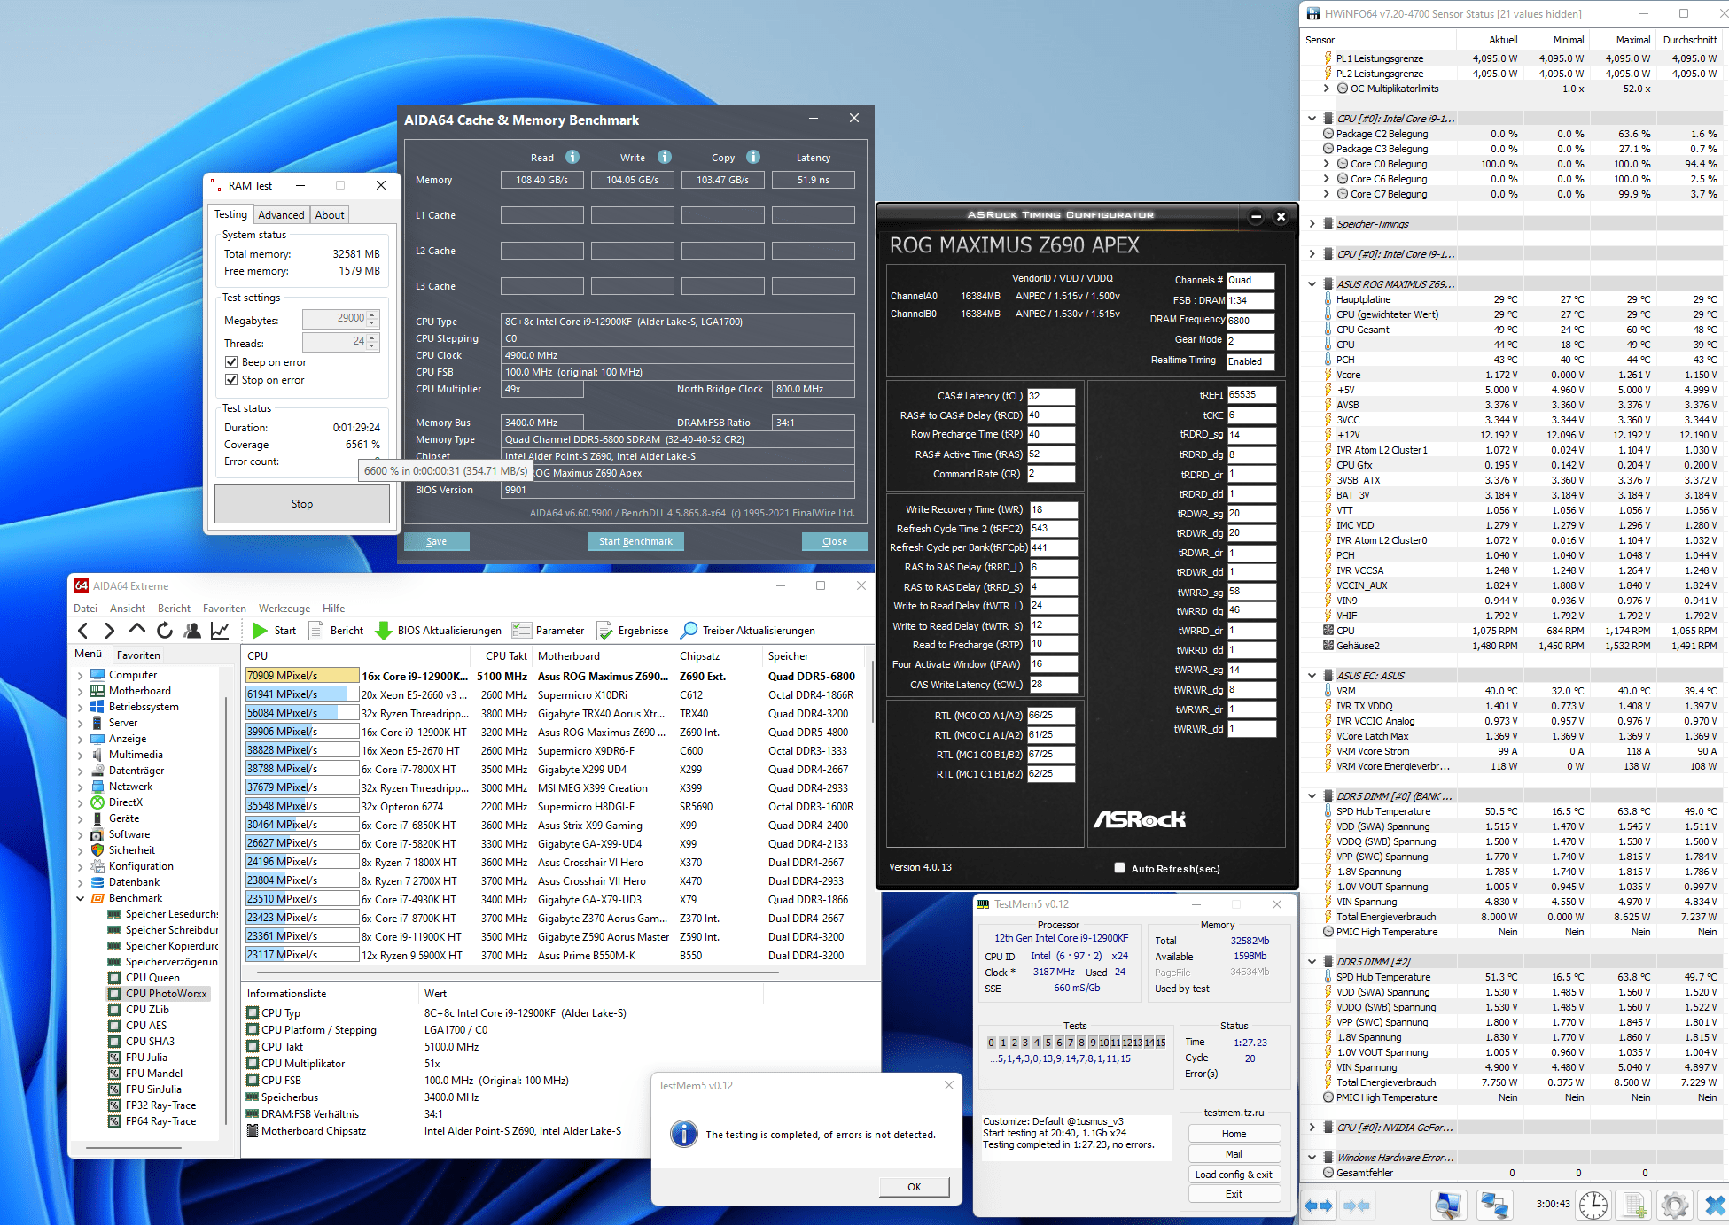
Task: Click the Start Benchmark button
Action: [635, 541]
